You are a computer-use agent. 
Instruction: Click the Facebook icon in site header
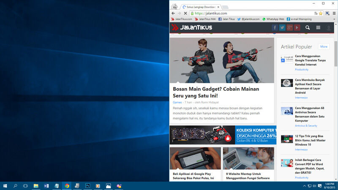tap(275, 27)
